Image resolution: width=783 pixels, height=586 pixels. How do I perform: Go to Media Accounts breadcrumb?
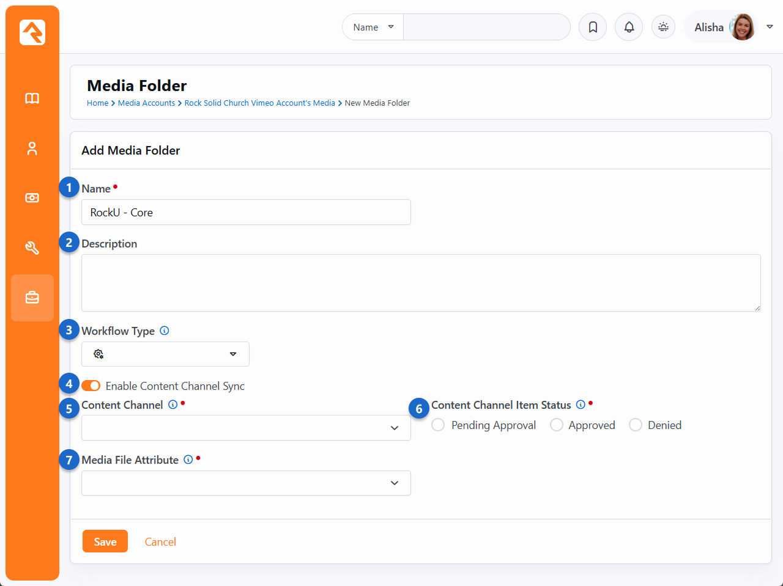[146, 103]
